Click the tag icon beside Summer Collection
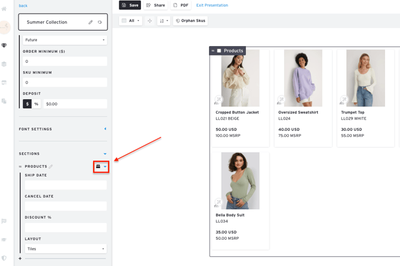Screen dimensions: 400x266 (x=100, y=23)
